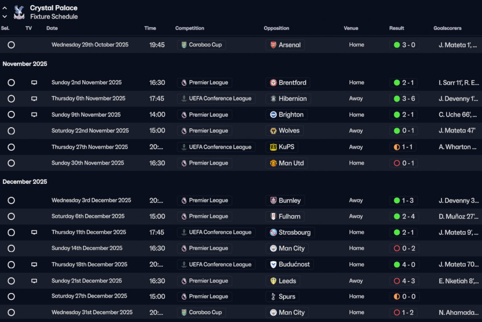Viewport: 482px width, 322px height.
Task: Select the Arsenal fixture using its circle
Action: pyautogui.click(x=11, y=45)
